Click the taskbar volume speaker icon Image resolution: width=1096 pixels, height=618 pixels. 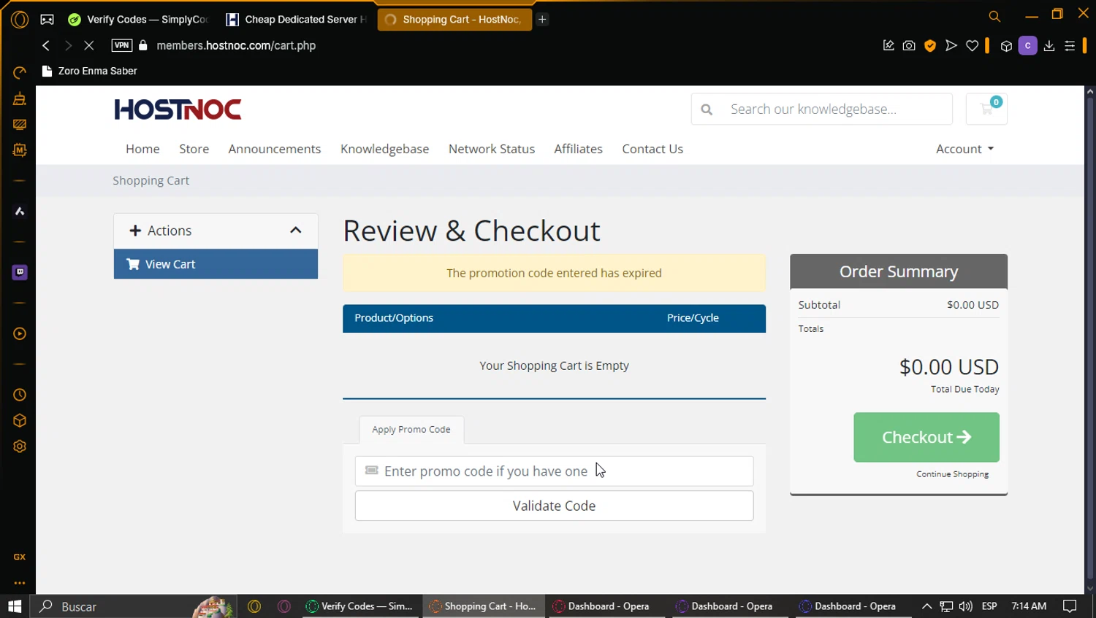tap(965, 606)
